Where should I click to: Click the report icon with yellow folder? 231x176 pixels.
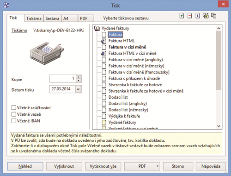(206, 16)
